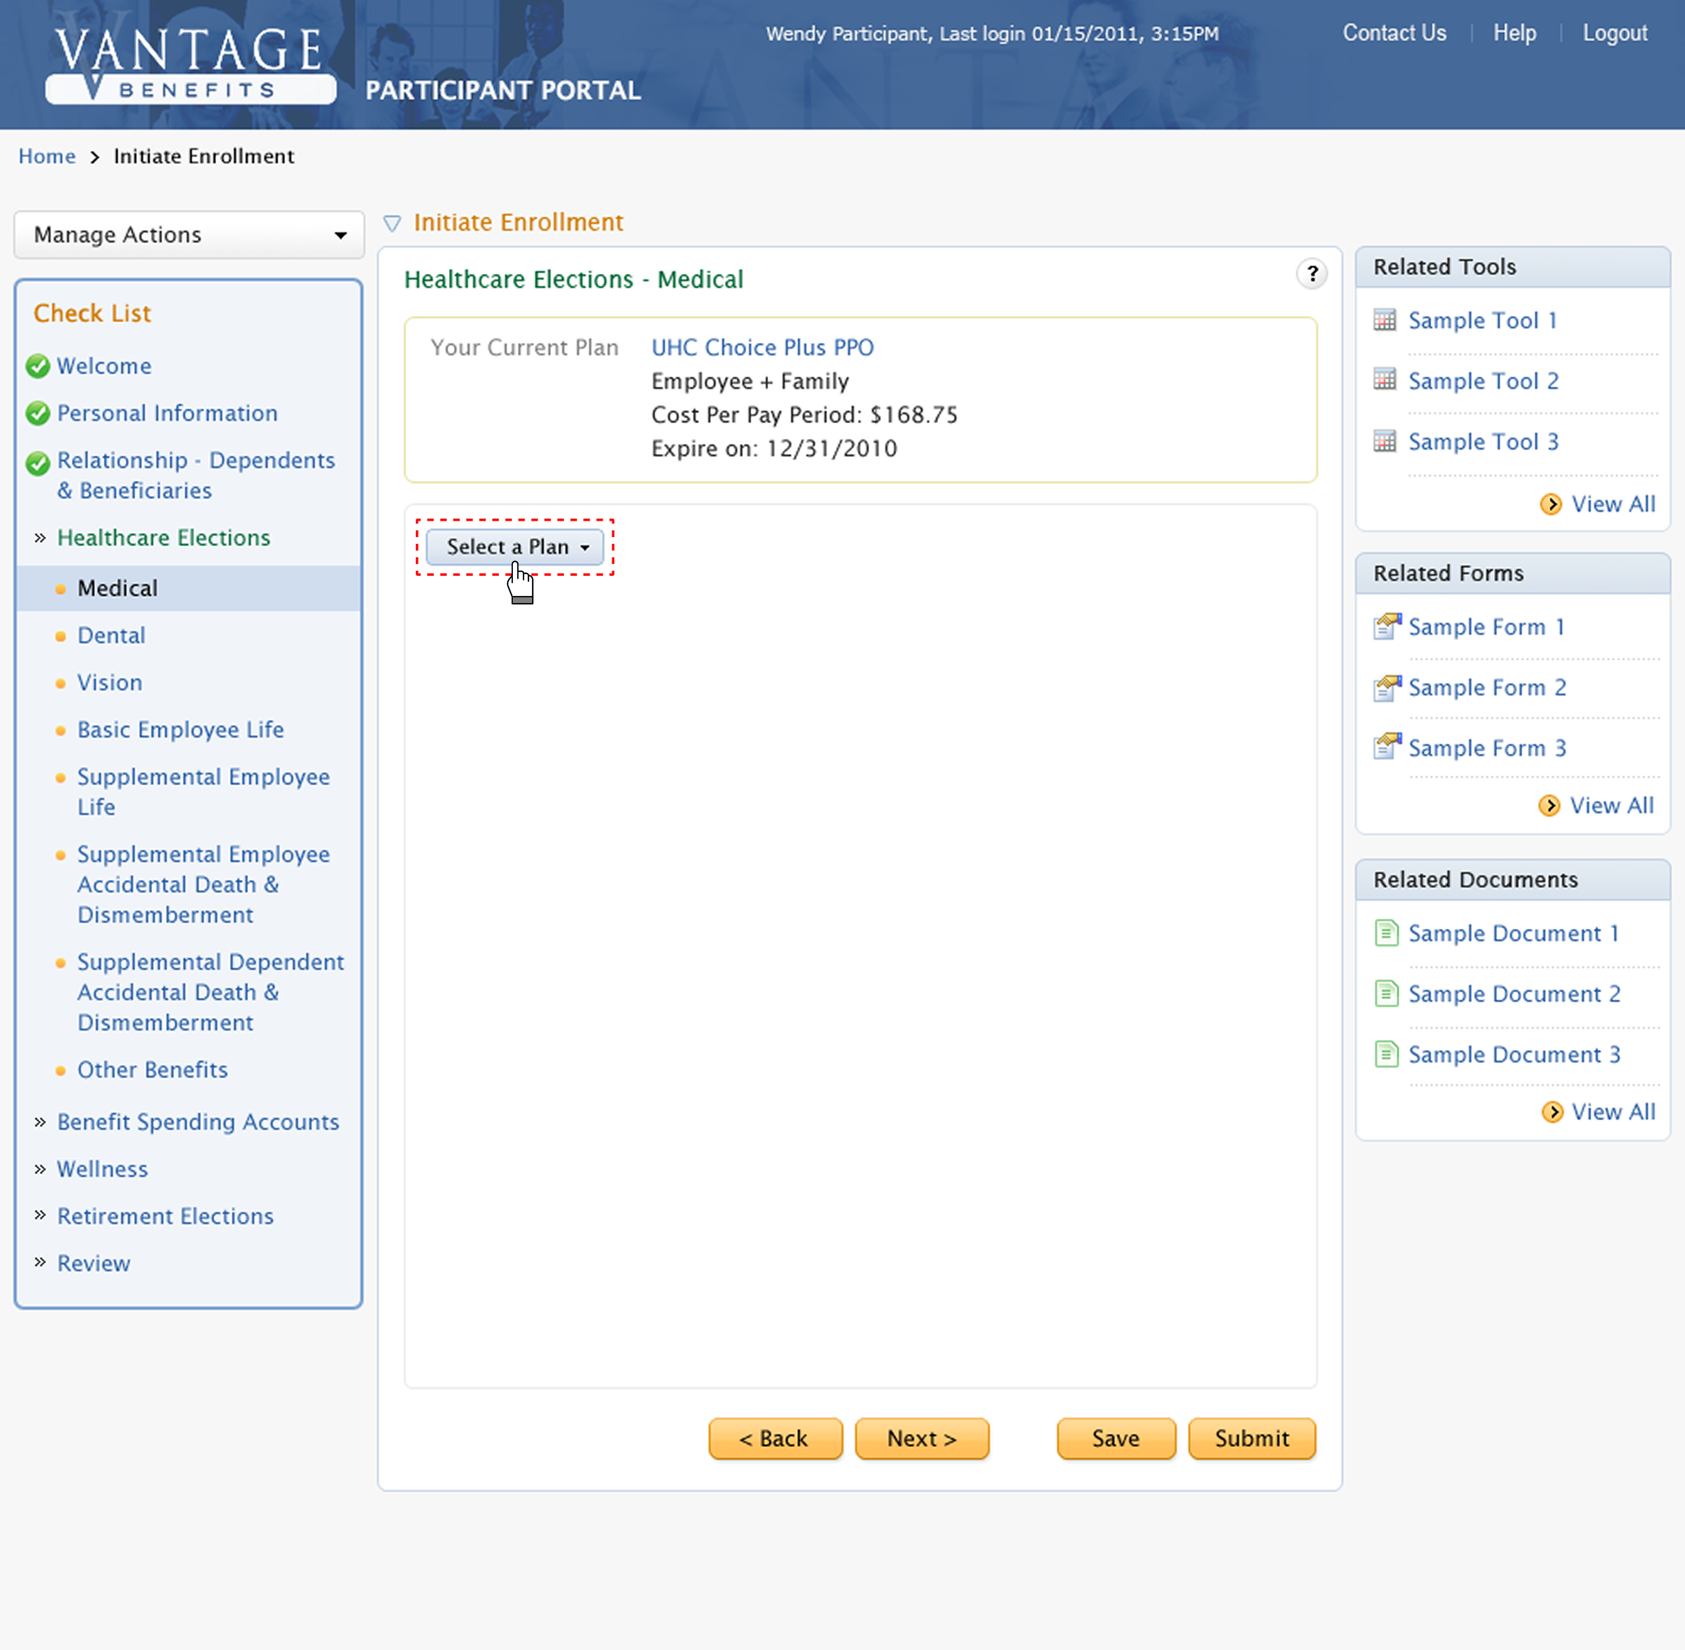This screenshot has height=1650, width=1685.
Task: Click the Next > button
Action: [921, 1438]
